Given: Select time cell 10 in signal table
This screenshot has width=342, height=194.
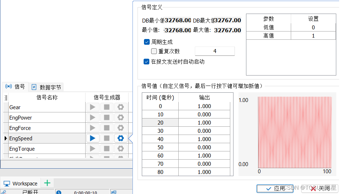Looking at the screenshot, I should tap(160, 115).
